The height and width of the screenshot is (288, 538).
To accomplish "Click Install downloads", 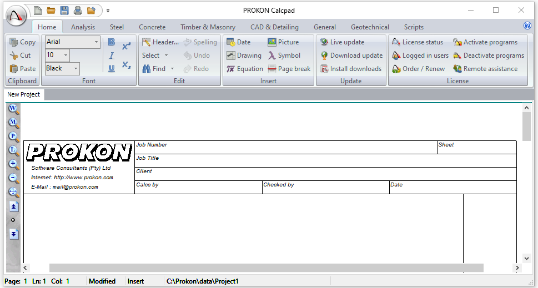I will [351, 69].
